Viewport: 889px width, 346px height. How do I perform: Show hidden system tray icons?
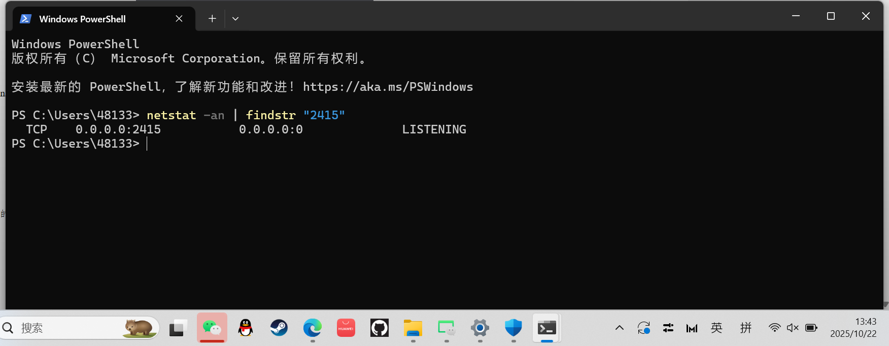tap(620, 328)
